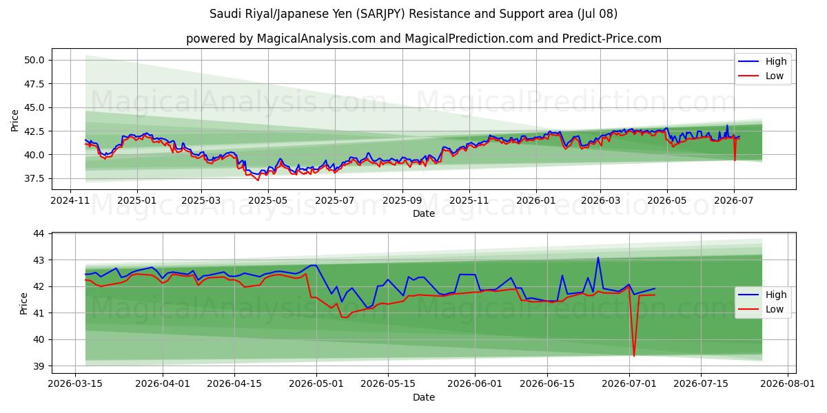This screenshot has width=827, height=413.
Task: Click the 2026-07 label on top chart's date axis
Action: pyautogui.click(x=733, y=200)
